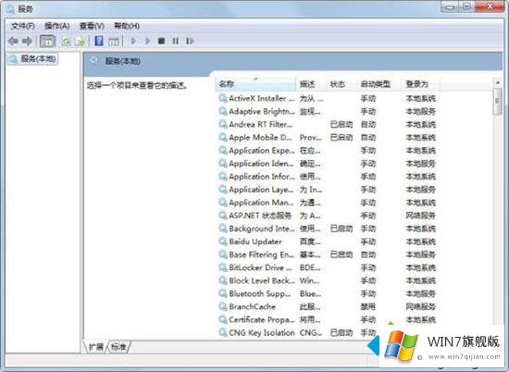Select the Background Inte... service

(328, 229)
